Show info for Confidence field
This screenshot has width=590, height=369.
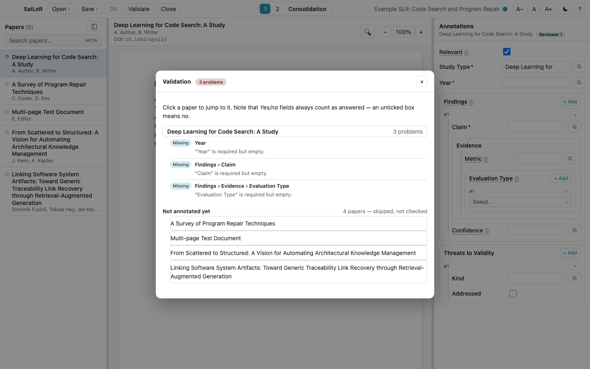coord(487,231)
